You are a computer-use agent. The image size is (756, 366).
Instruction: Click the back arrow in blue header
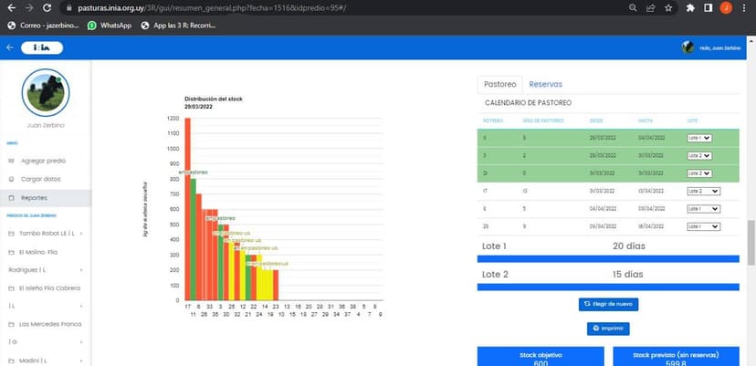pos(10,47)
